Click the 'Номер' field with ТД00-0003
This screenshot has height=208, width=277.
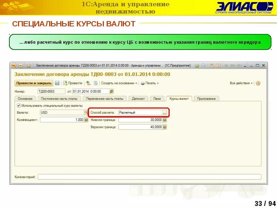[51, 91]
